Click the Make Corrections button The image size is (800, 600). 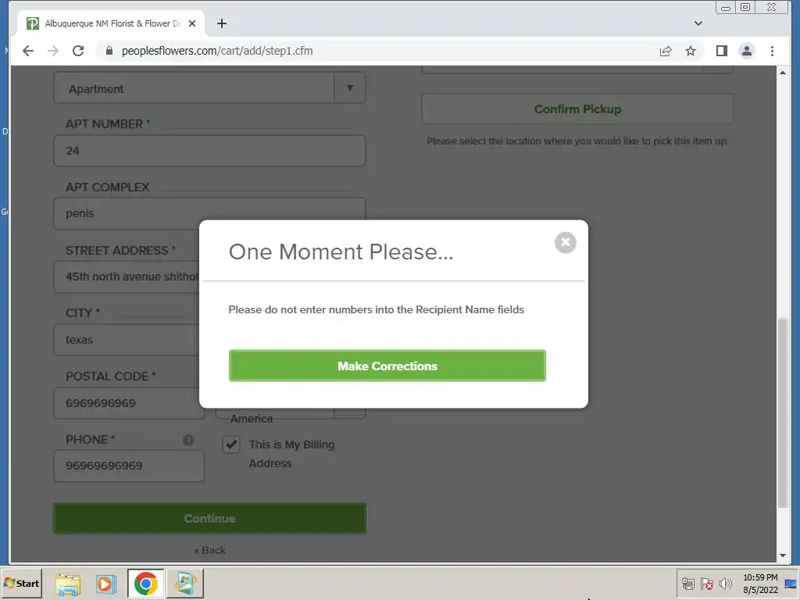(387, 366)
